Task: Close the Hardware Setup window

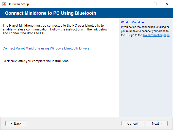Action: point(167,4)
